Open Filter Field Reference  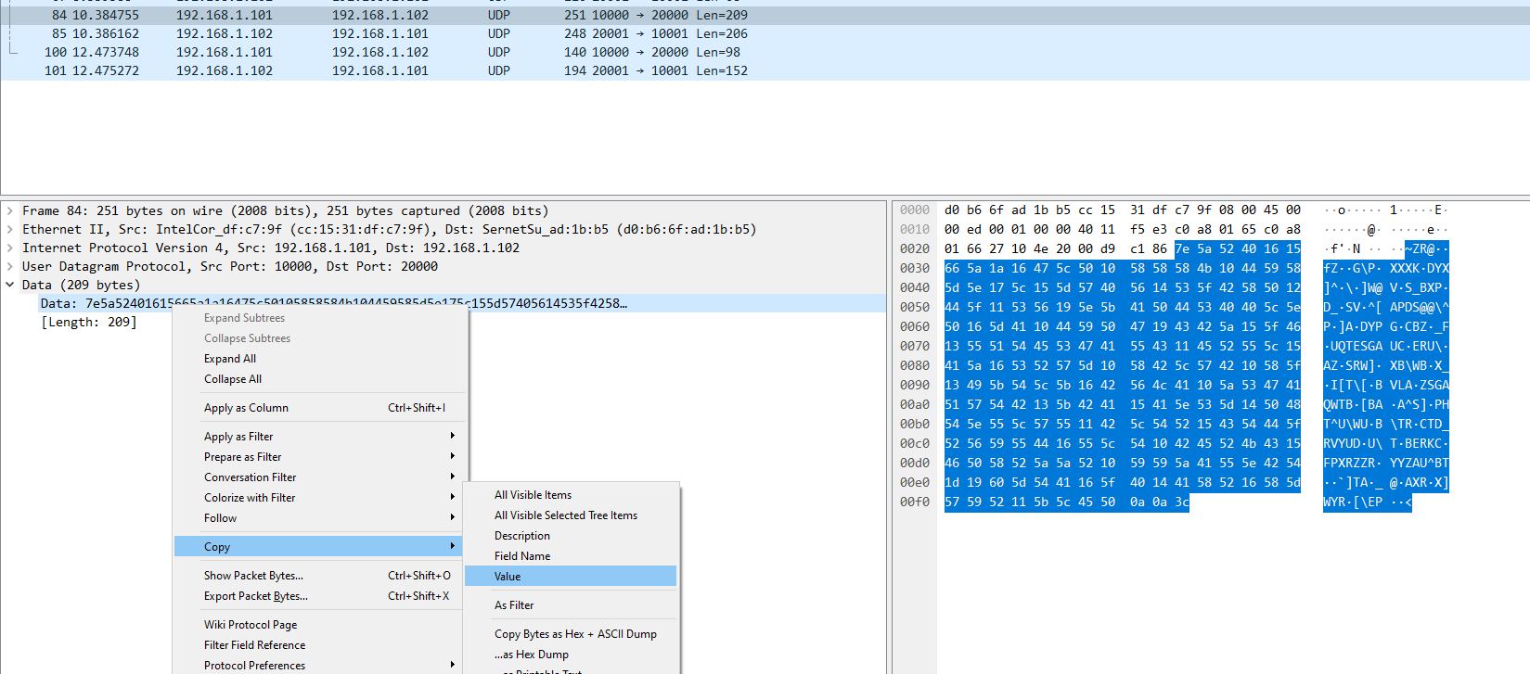(x=318, y=644)
